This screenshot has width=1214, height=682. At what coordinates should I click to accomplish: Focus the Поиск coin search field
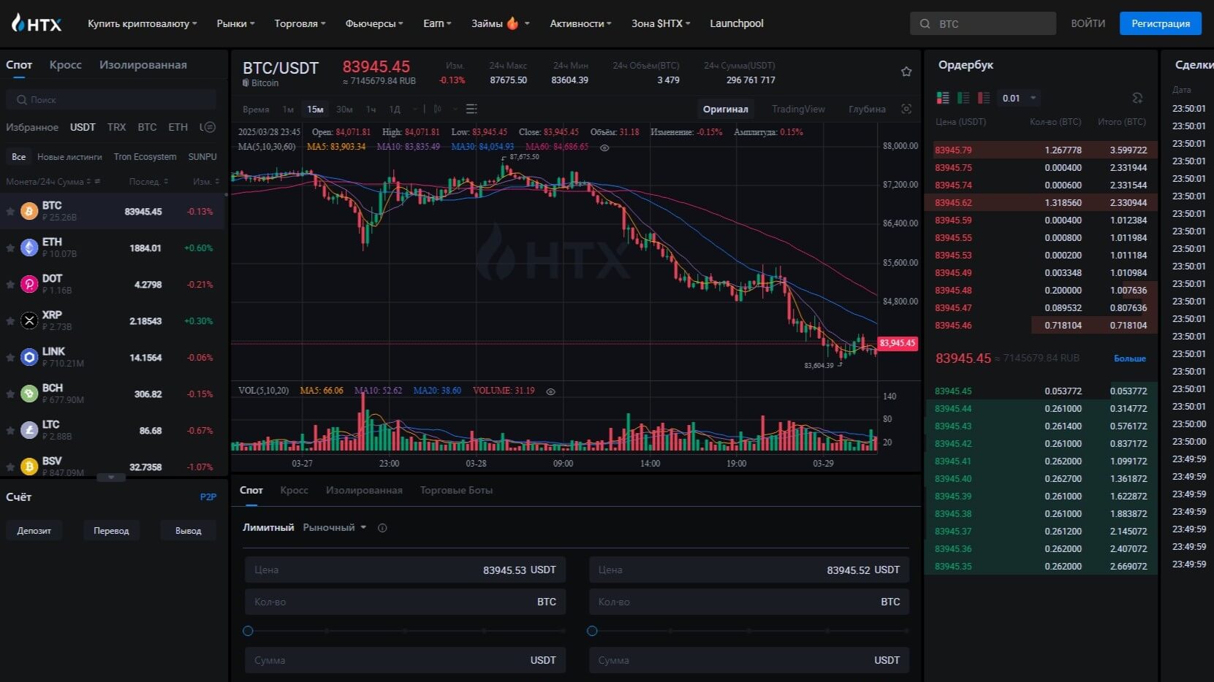[111, 99]
